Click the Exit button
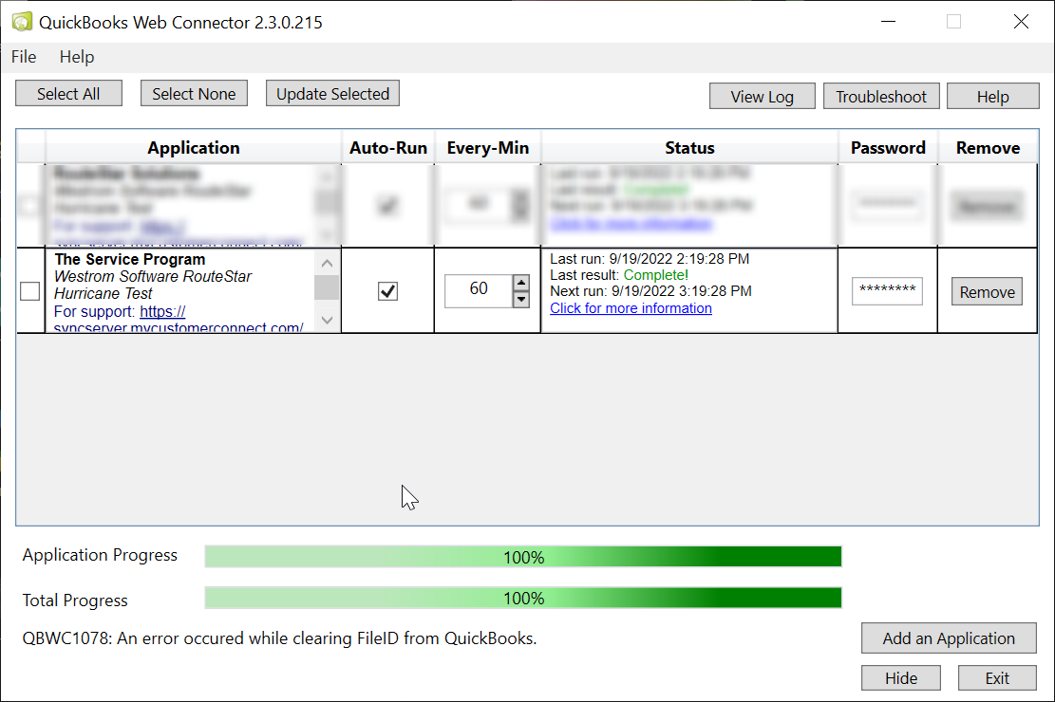Viewport: 1055px width, 702px height. pyautogui.click(x=997, y=677)
